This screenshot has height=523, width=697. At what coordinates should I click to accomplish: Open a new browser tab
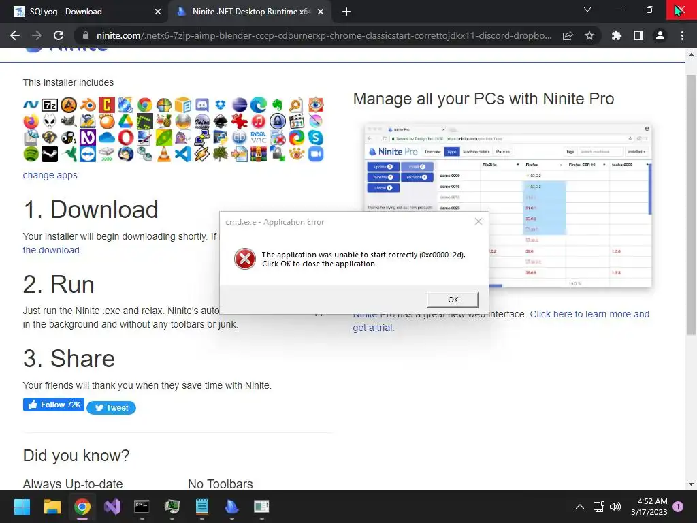[x=346, y=12]
